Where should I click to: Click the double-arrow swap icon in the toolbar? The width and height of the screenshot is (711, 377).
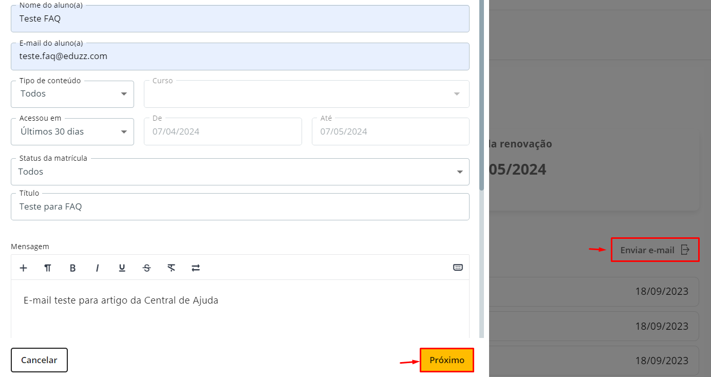coord(196,268)
